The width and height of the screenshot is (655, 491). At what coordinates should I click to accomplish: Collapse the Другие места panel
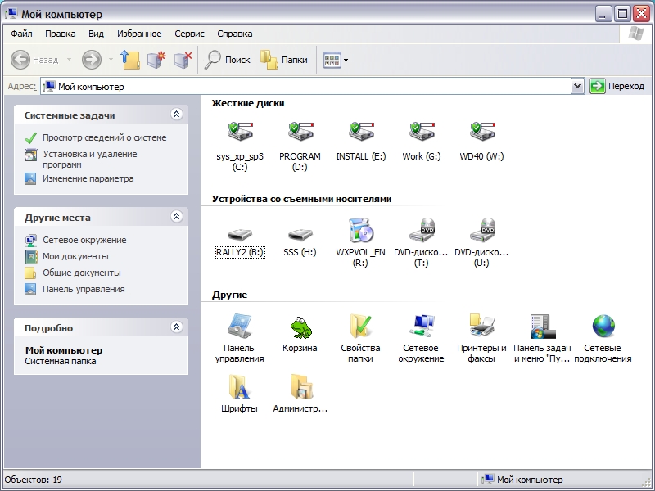tap(176, 218)
